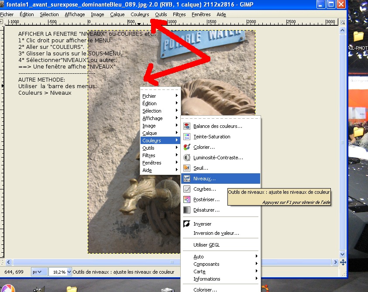Viewport: 368px width, 292px height.
Task: Select Désaturer… entry
Action: (220, 210)
